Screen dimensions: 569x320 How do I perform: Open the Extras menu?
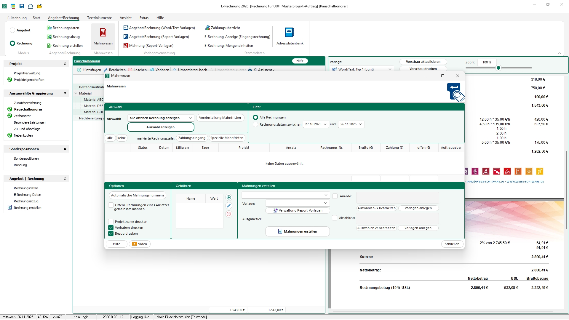point(144,18)
